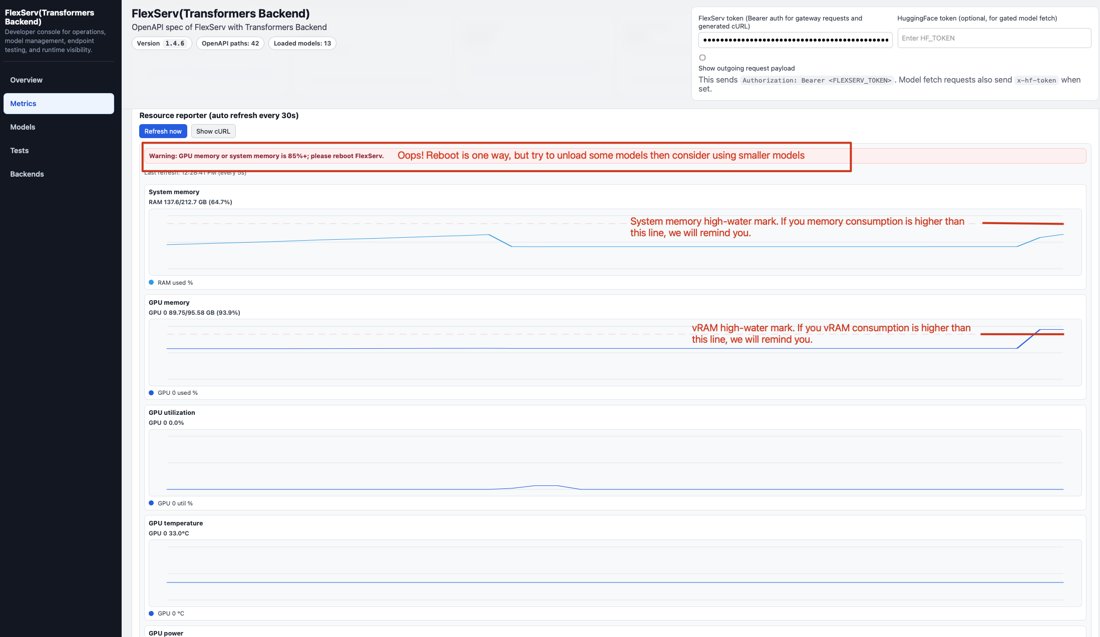Click the x-hf-token code snippet
The width and height of the screenshot is (1100, 637).
coord(1036,81)
